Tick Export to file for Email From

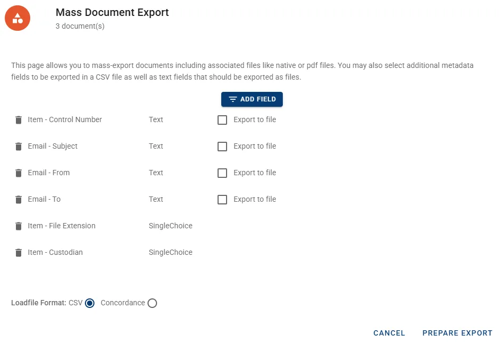(222, 173)
